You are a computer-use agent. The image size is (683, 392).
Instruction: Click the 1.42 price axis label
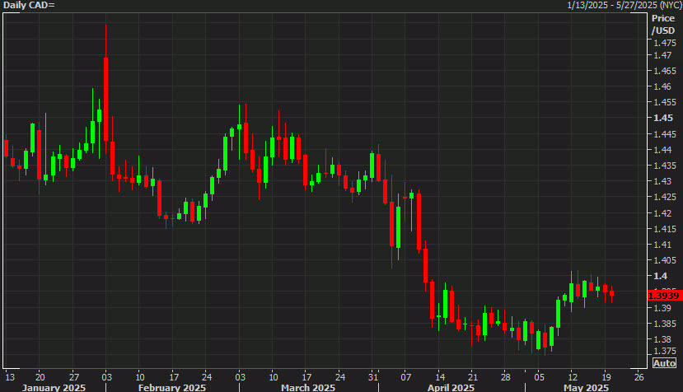tap(662, 213)
